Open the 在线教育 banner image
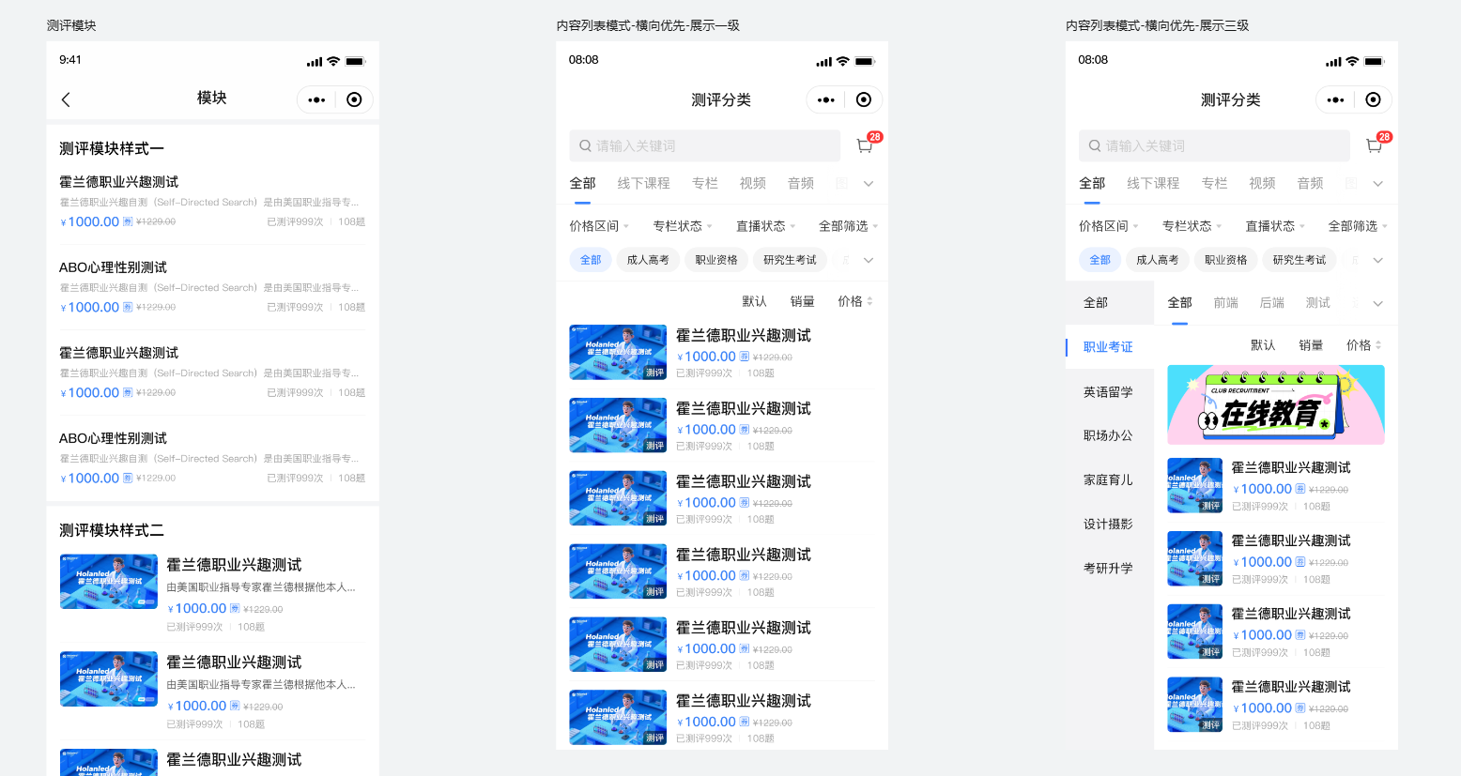Image resolution: width=1461 pixels, height=776 pixels. coord(1276,404)
